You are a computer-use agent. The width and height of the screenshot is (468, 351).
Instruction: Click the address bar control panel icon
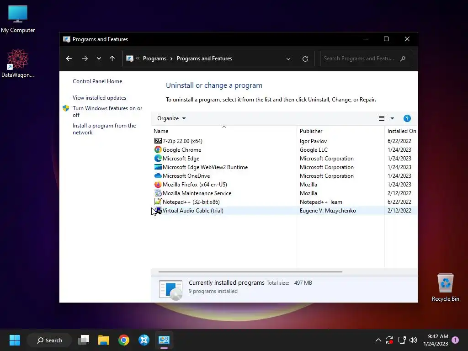[x=130, y=58]
